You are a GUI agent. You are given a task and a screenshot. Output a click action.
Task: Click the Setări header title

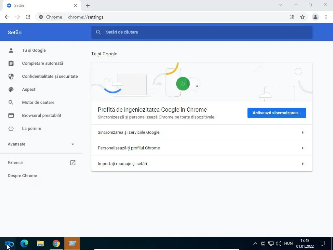15,33
